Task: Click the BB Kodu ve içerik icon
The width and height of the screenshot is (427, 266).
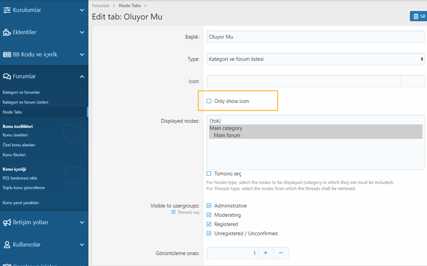Action: tap(7, 55)
